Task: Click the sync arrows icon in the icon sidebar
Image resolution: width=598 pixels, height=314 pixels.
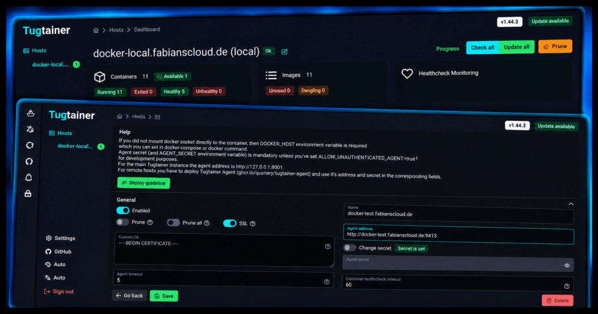Action: 29,145
